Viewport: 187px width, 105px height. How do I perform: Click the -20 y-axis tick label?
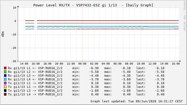(14, 48)
